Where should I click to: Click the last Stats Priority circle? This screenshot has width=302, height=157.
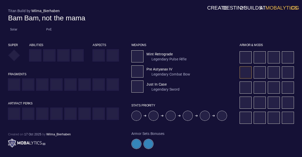pos(222,116)
